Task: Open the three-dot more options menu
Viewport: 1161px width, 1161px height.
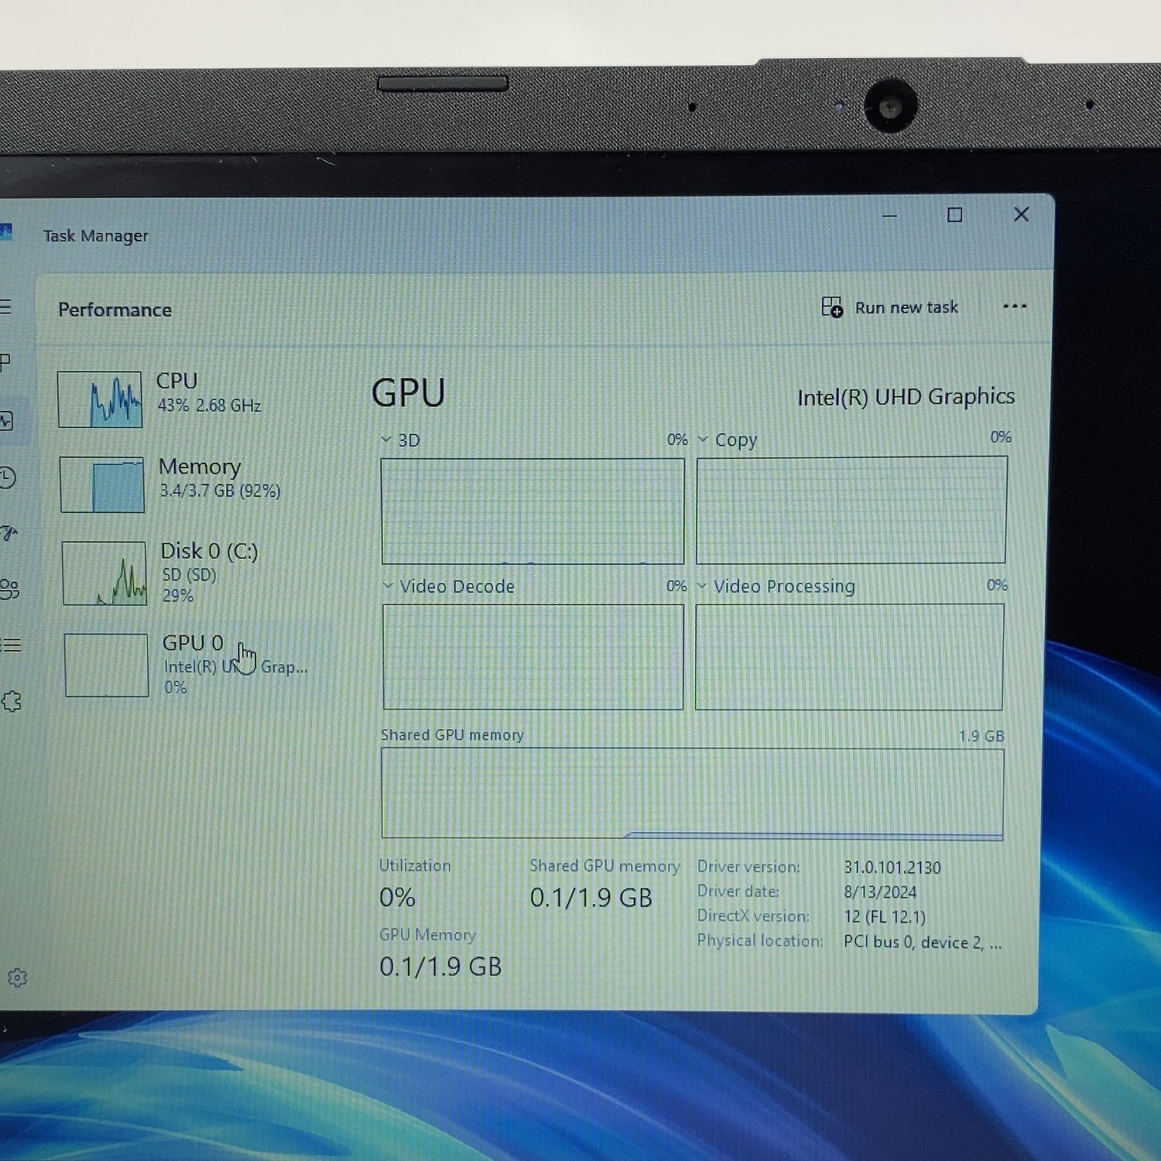Action: coord(1015,307)
